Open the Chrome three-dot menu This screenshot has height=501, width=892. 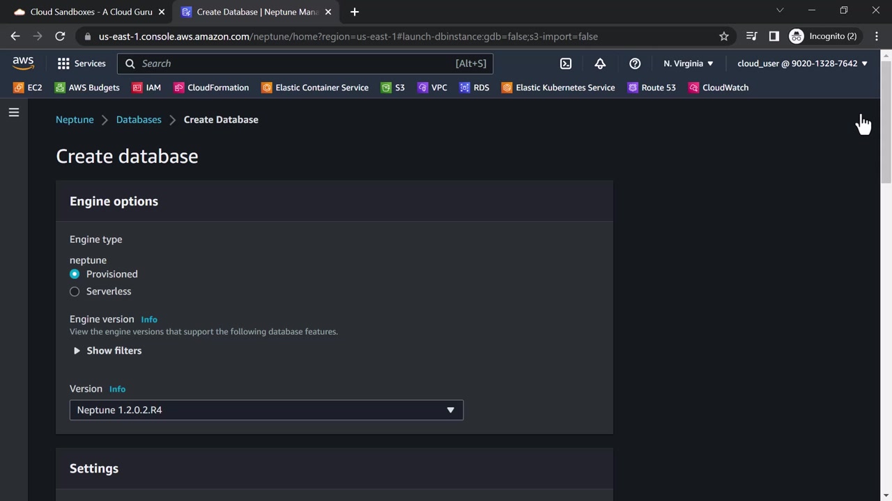877,36
